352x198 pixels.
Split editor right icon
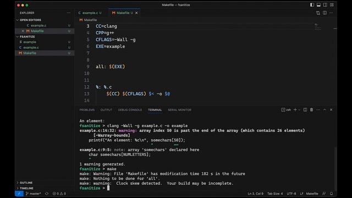[325, 13]
